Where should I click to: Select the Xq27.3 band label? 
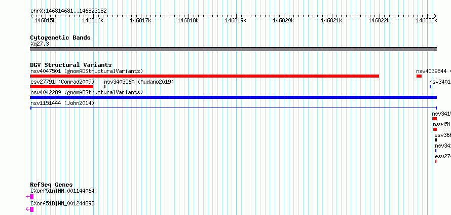pos(40,44)
